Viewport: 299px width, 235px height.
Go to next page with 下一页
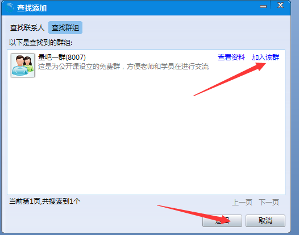269,202
